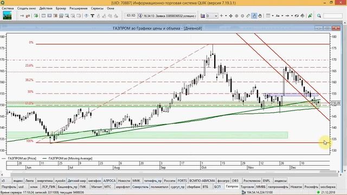347x195 pixels.
Task: Click the arrow drawing tool
Action: point(287,16)
